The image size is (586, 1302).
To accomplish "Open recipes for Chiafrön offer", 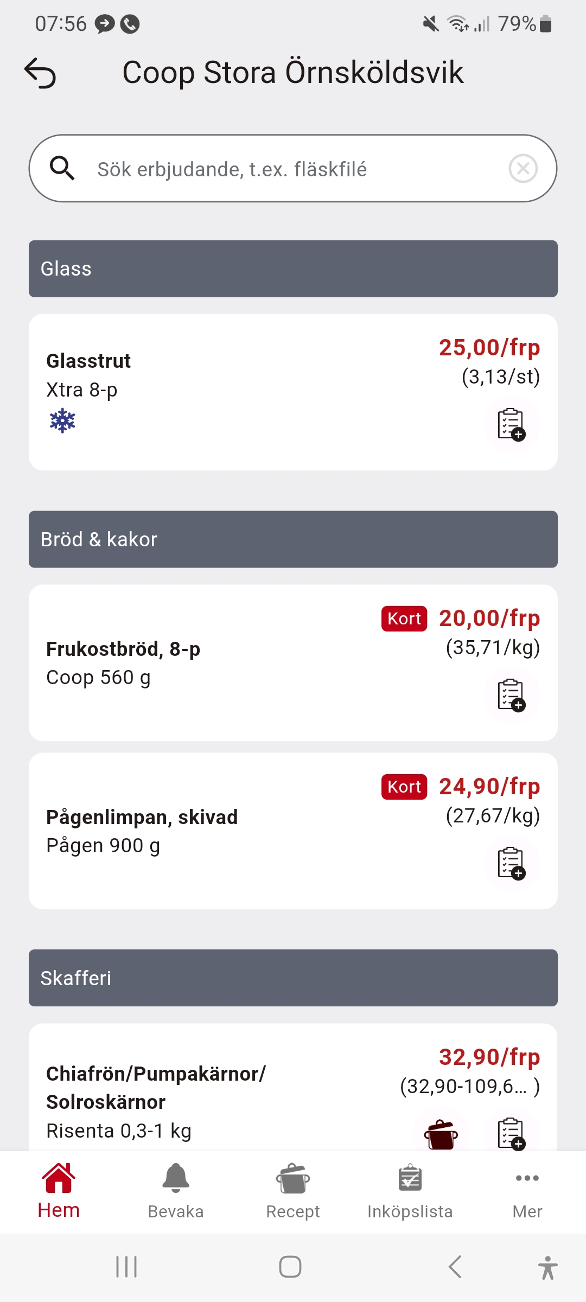I will [x=441, y=1134].
